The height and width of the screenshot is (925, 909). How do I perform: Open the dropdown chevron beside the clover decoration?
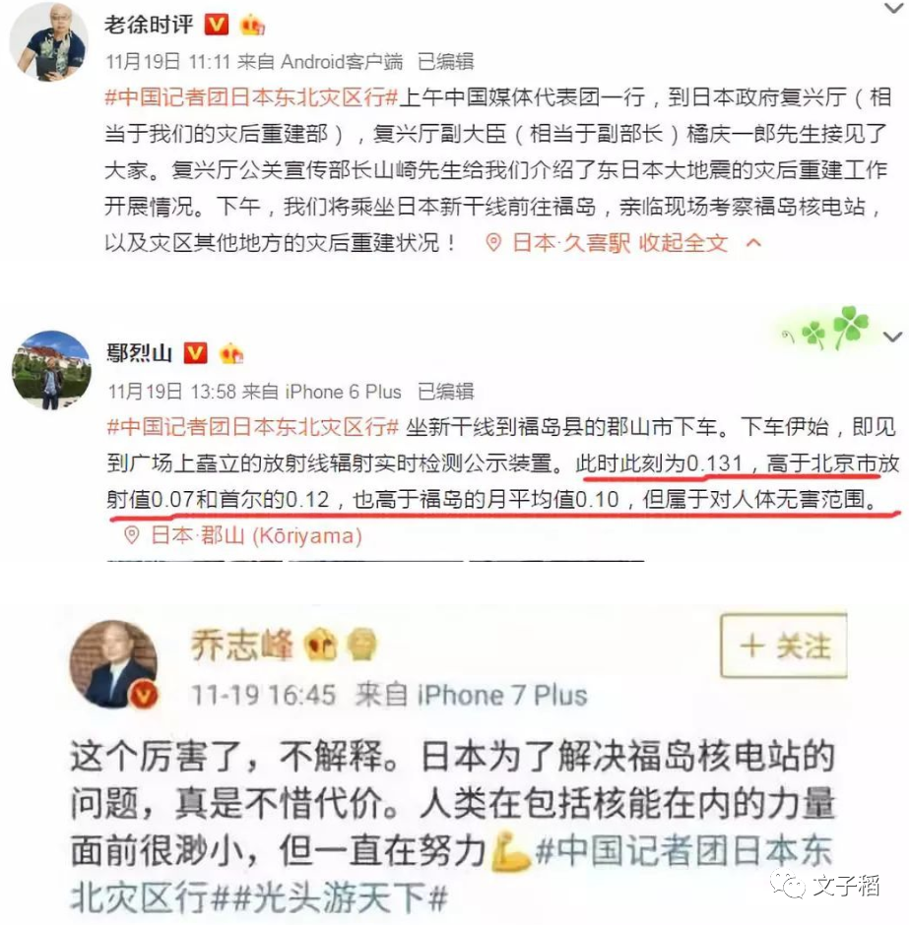[892, 337]
